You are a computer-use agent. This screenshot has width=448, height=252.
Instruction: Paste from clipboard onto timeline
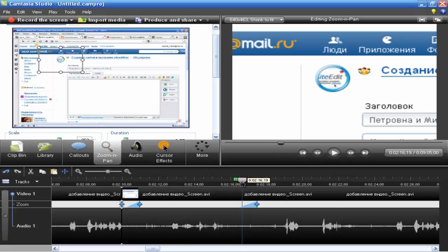54,171
